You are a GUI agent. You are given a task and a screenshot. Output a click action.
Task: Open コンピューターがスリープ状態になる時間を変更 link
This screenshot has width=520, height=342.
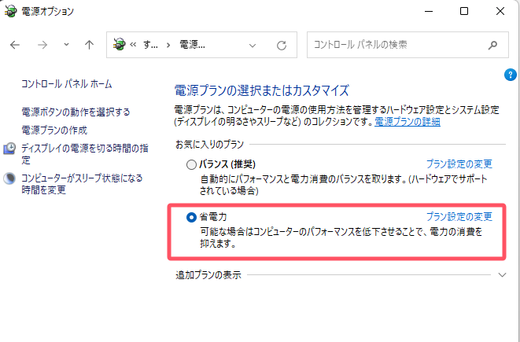click(x=82, y=184)
